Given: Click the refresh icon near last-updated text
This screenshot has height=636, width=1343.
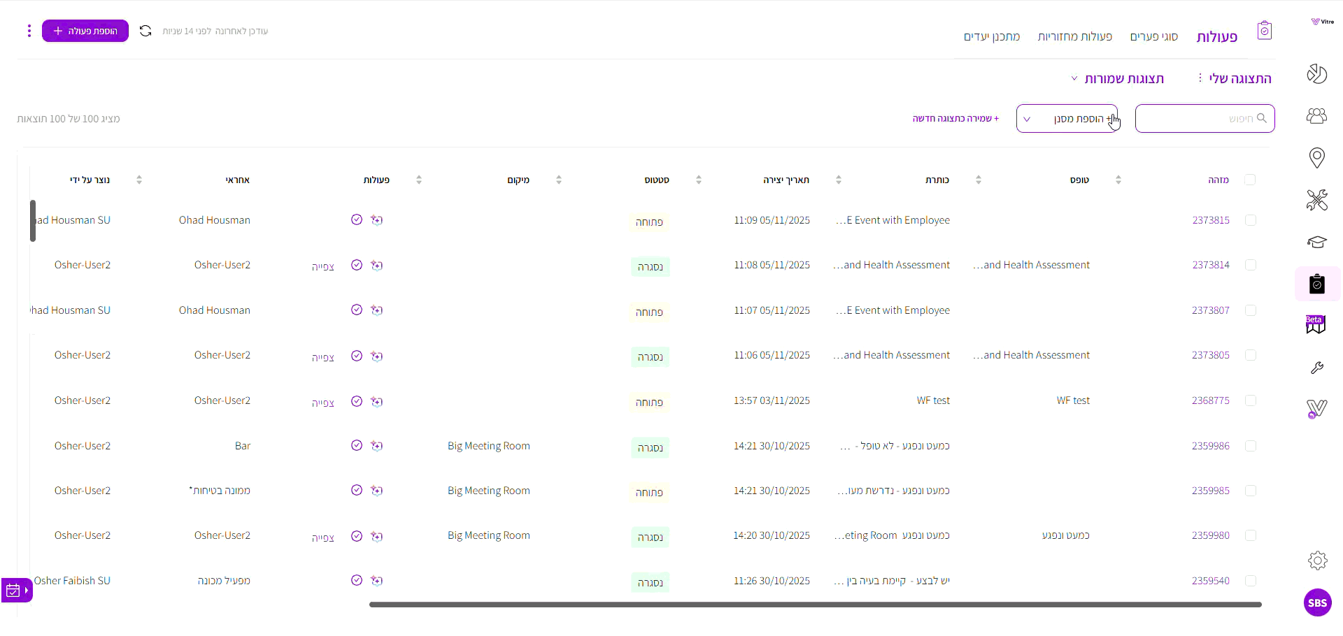Looking at the screenshot, I should [145, 31].
